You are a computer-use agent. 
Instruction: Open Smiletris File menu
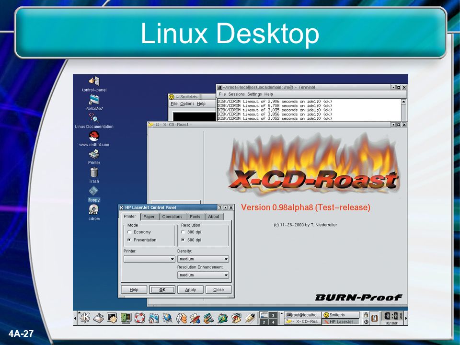coord(174,104)
